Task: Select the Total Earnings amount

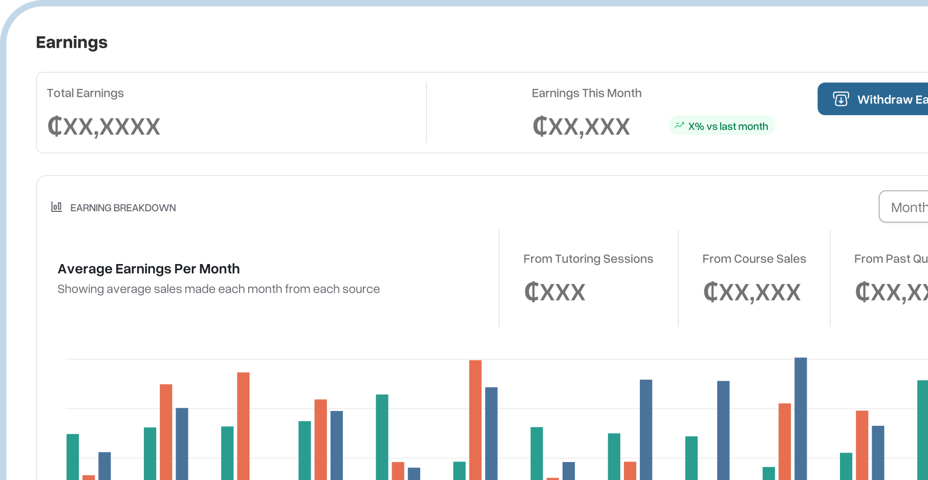Action: 104,126
